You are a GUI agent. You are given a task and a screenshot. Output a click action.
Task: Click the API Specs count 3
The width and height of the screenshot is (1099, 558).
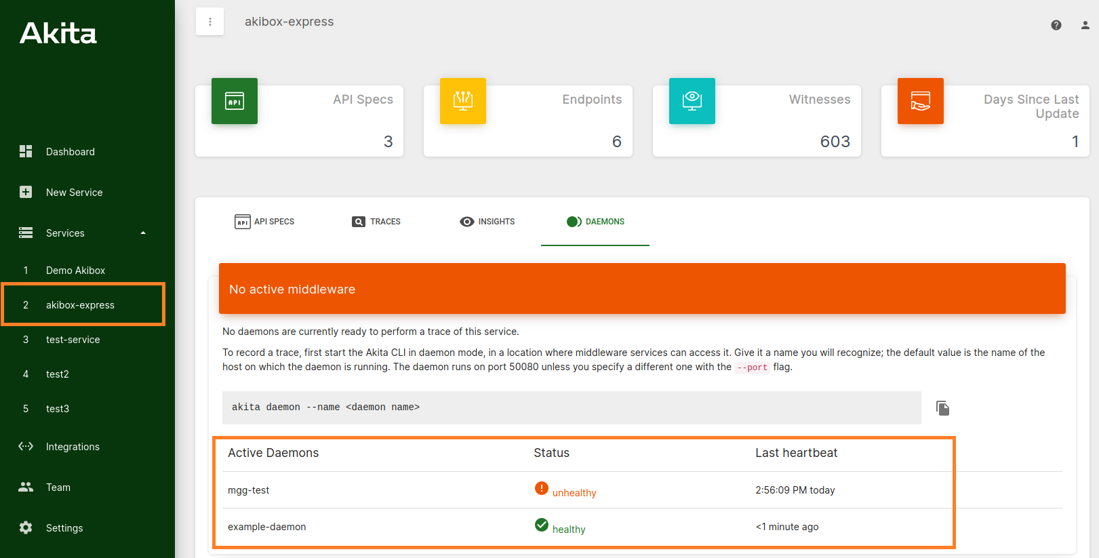(388, 142)
